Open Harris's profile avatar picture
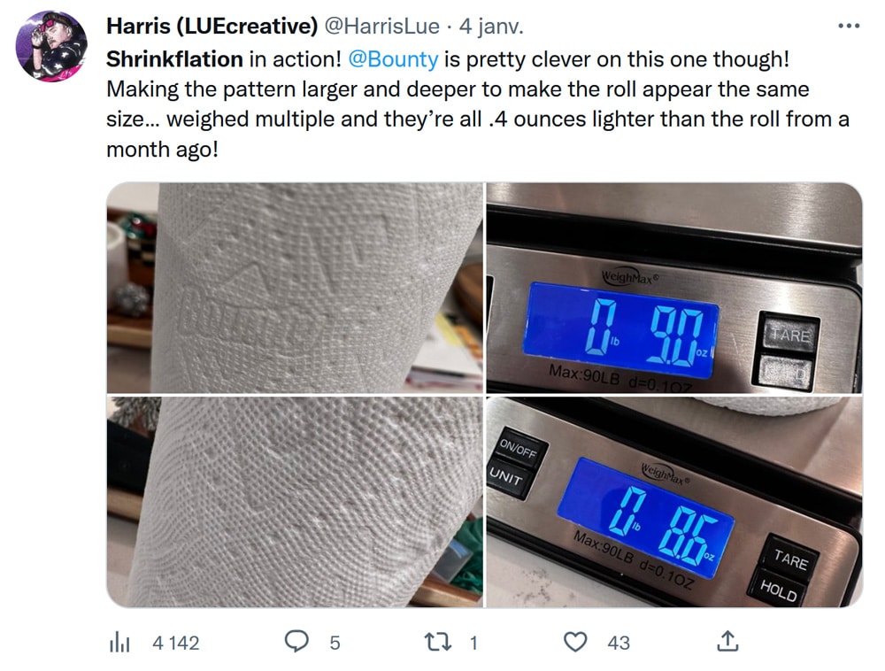885x671 pixels. click(x=50, y=46)
